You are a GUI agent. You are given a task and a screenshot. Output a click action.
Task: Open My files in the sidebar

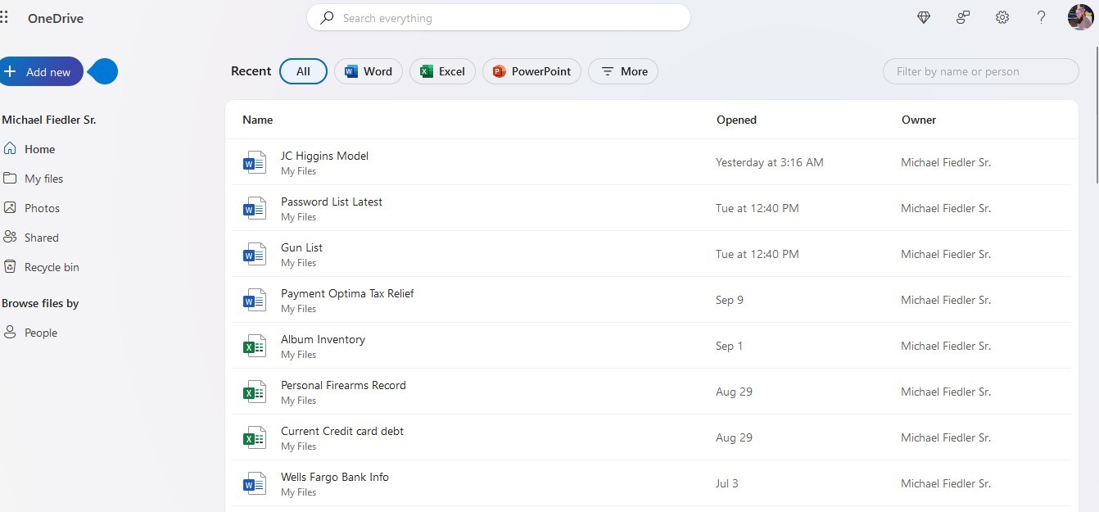click(33, 179)
